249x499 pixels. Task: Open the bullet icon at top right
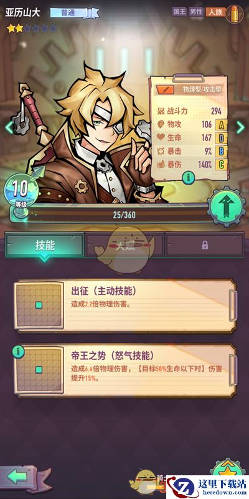point(235,14)
